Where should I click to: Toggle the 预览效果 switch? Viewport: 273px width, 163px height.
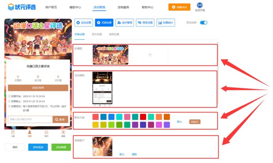coord(203,23)
